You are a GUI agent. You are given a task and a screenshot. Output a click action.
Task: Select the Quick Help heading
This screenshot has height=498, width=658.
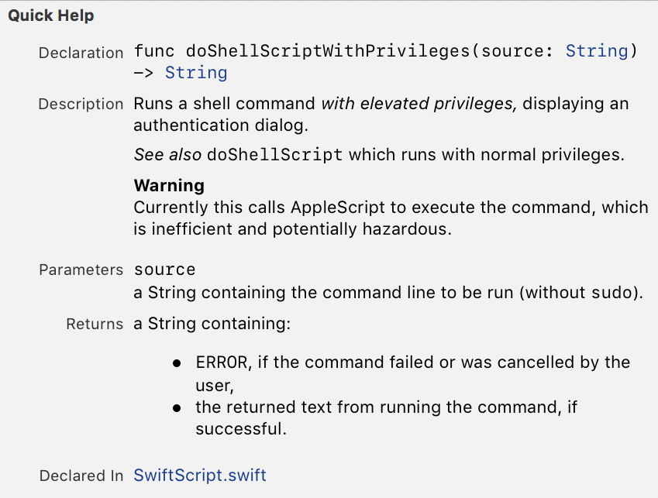click(x=51, y=15)
